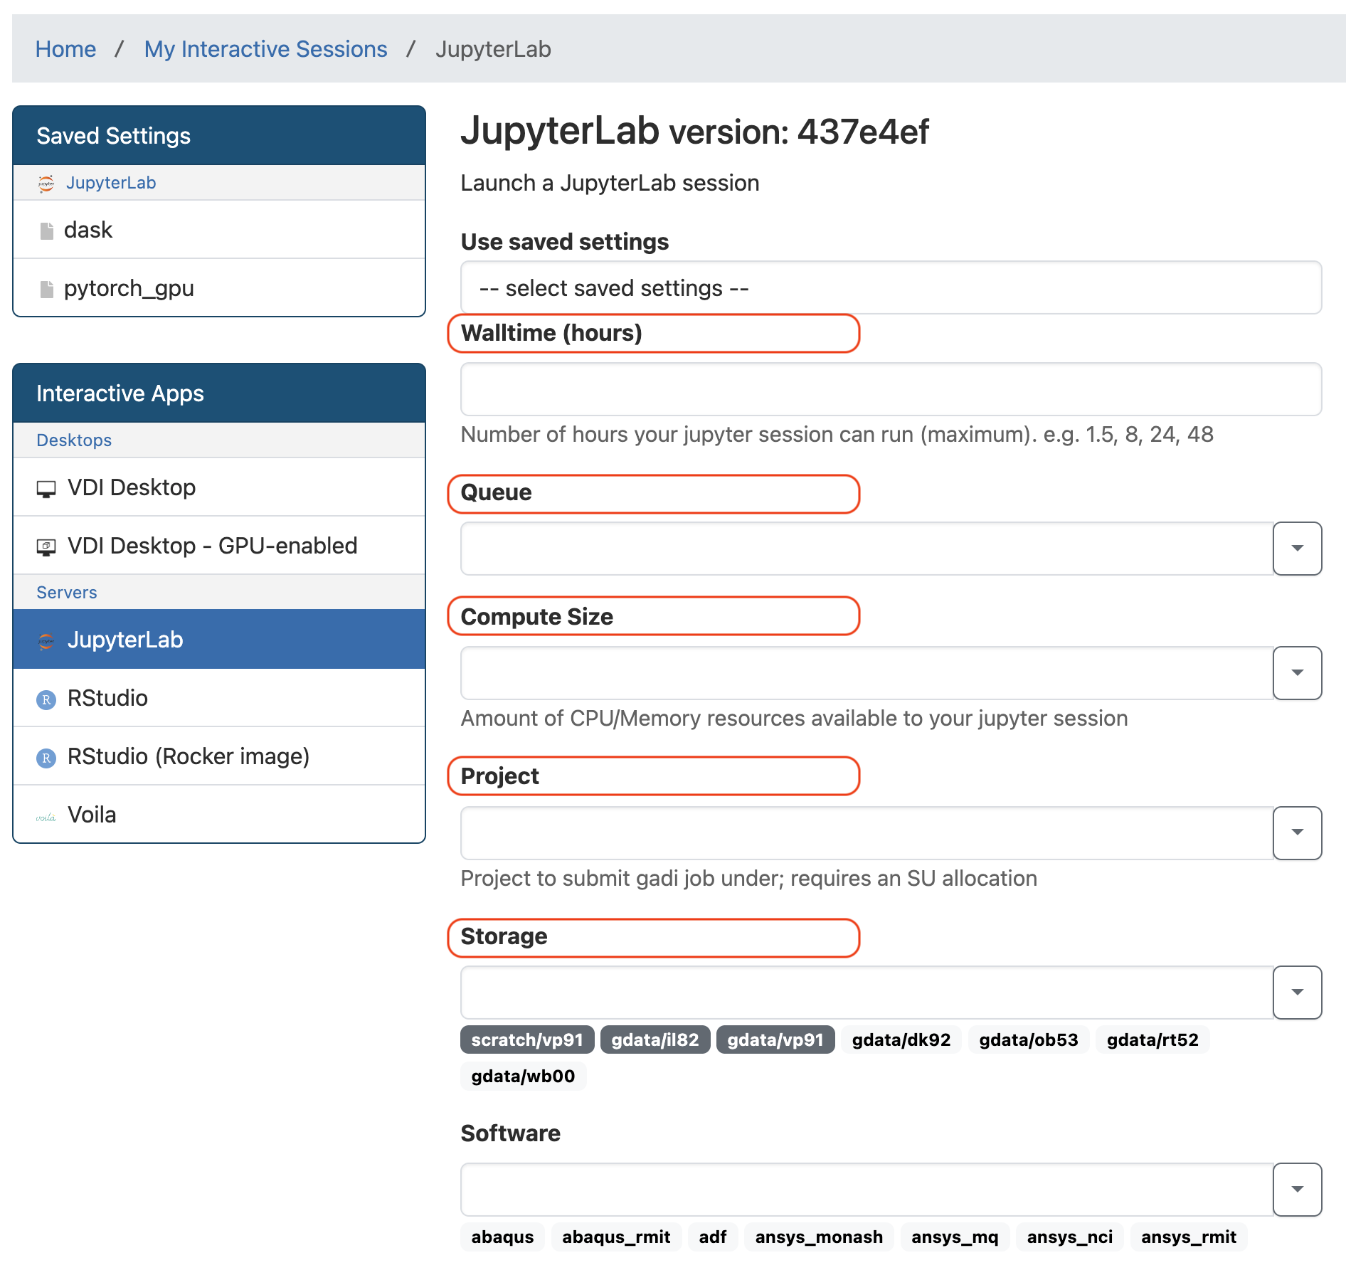Select VDI Desktop - GPU-enabled app
Screen dimensions: 1346x1275
[x=219, y=546]
